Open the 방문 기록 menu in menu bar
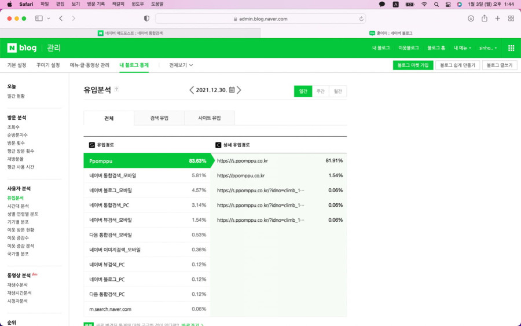 pyautogui.click(x=96, y=4)
